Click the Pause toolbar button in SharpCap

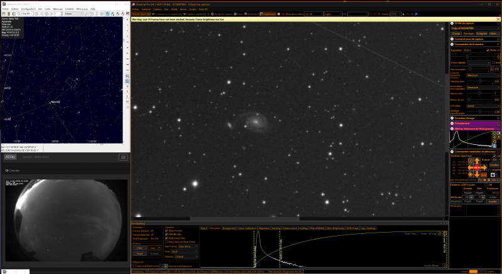click(238, 14)
